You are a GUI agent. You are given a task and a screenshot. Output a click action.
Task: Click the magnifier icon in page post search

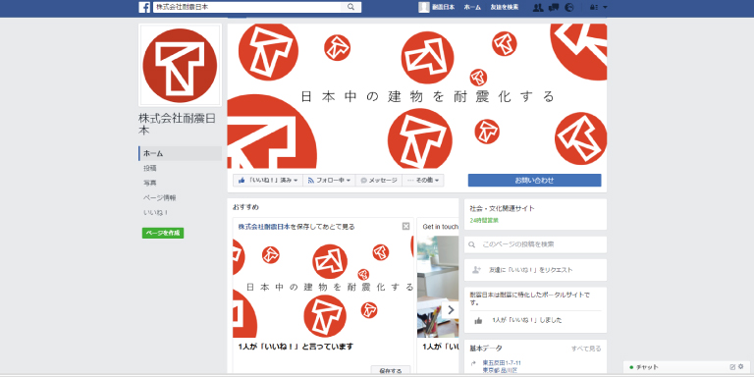tap(472, 244)
